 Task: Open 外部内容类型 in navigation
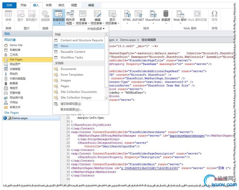[17, 78]
